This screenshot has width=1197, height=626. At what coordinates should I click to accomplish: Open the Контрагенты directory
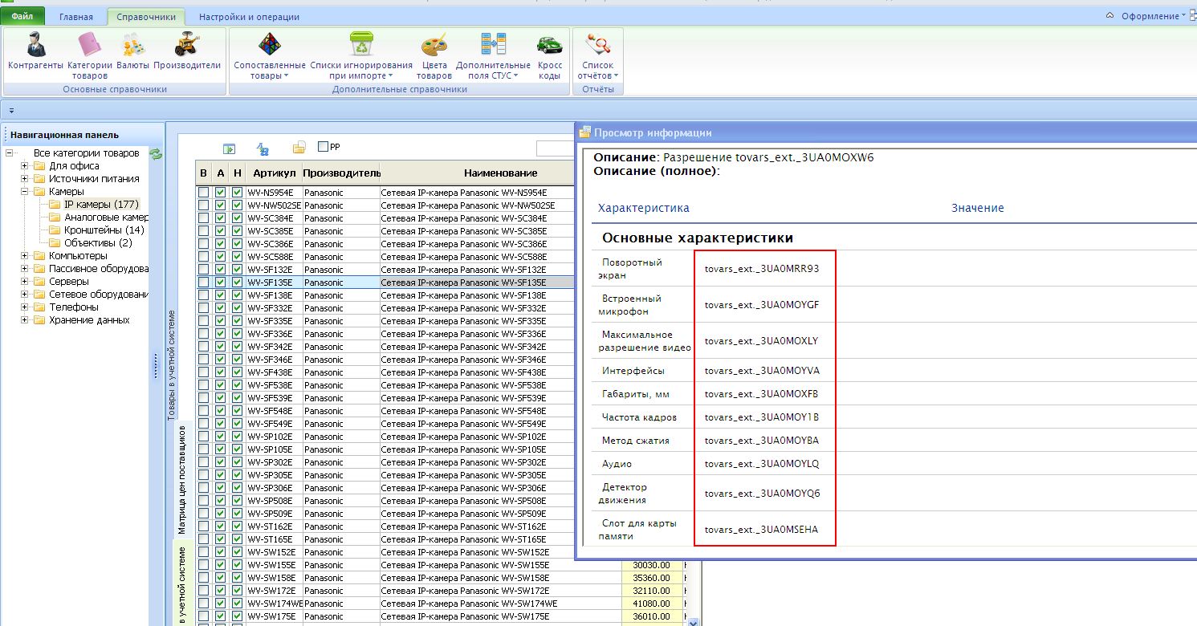[x=35, y=51]
